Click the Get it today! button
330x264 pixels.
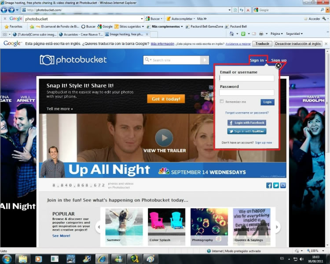pos(166,99)
